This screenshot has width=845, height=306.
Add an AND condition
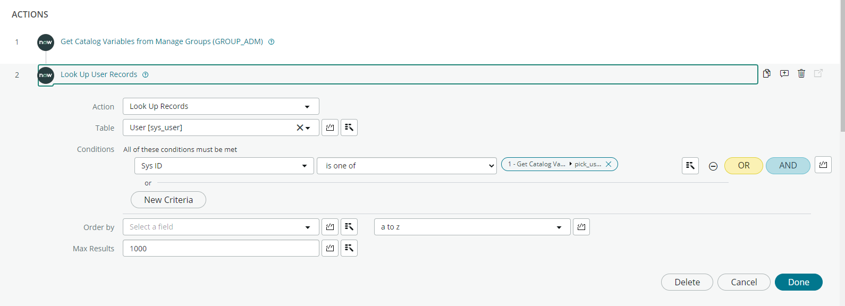point(788,166)
